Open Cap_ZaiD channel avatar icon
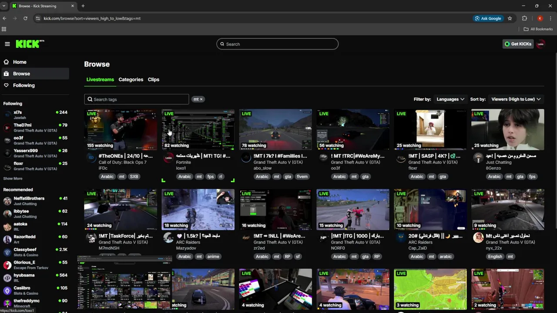Screen dimensions: 557x313 point(401,238)
